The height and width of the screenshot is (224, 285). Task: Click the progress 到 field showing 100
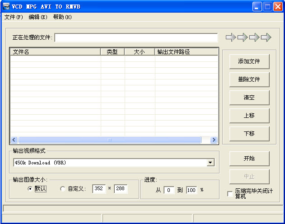coord(192,190)
